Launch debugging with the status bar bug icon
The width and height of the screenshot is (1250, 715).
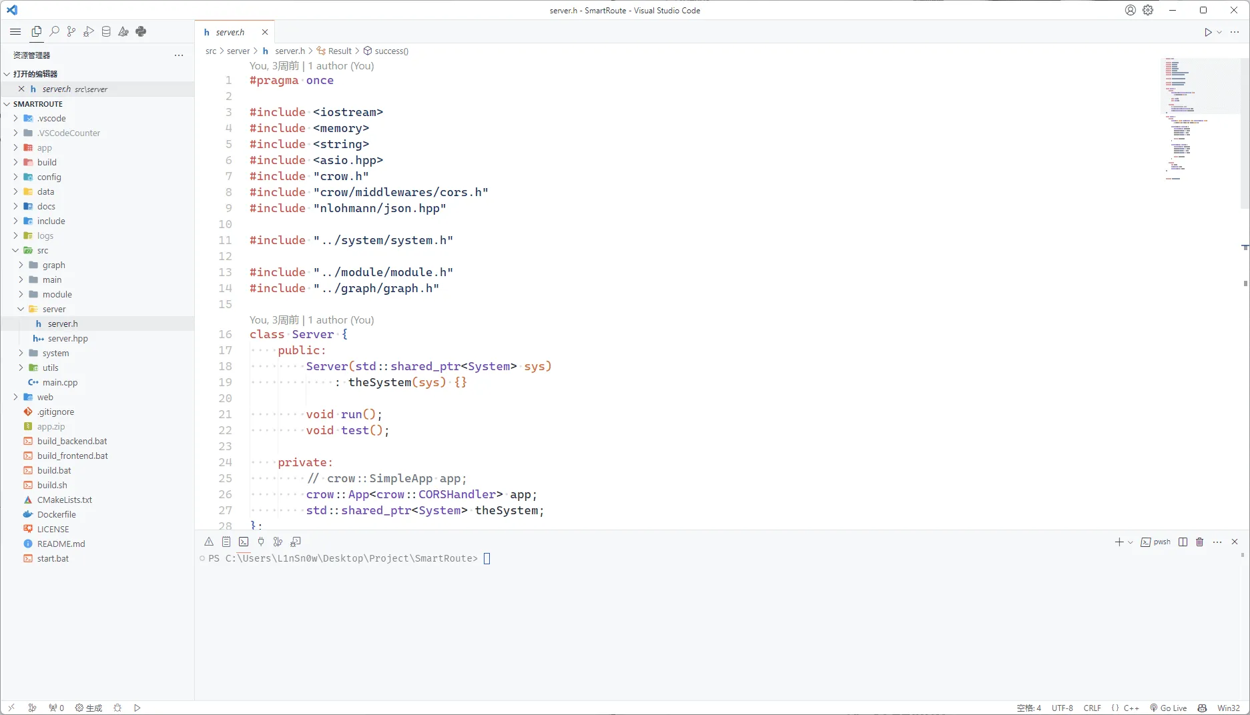point(117,708)
